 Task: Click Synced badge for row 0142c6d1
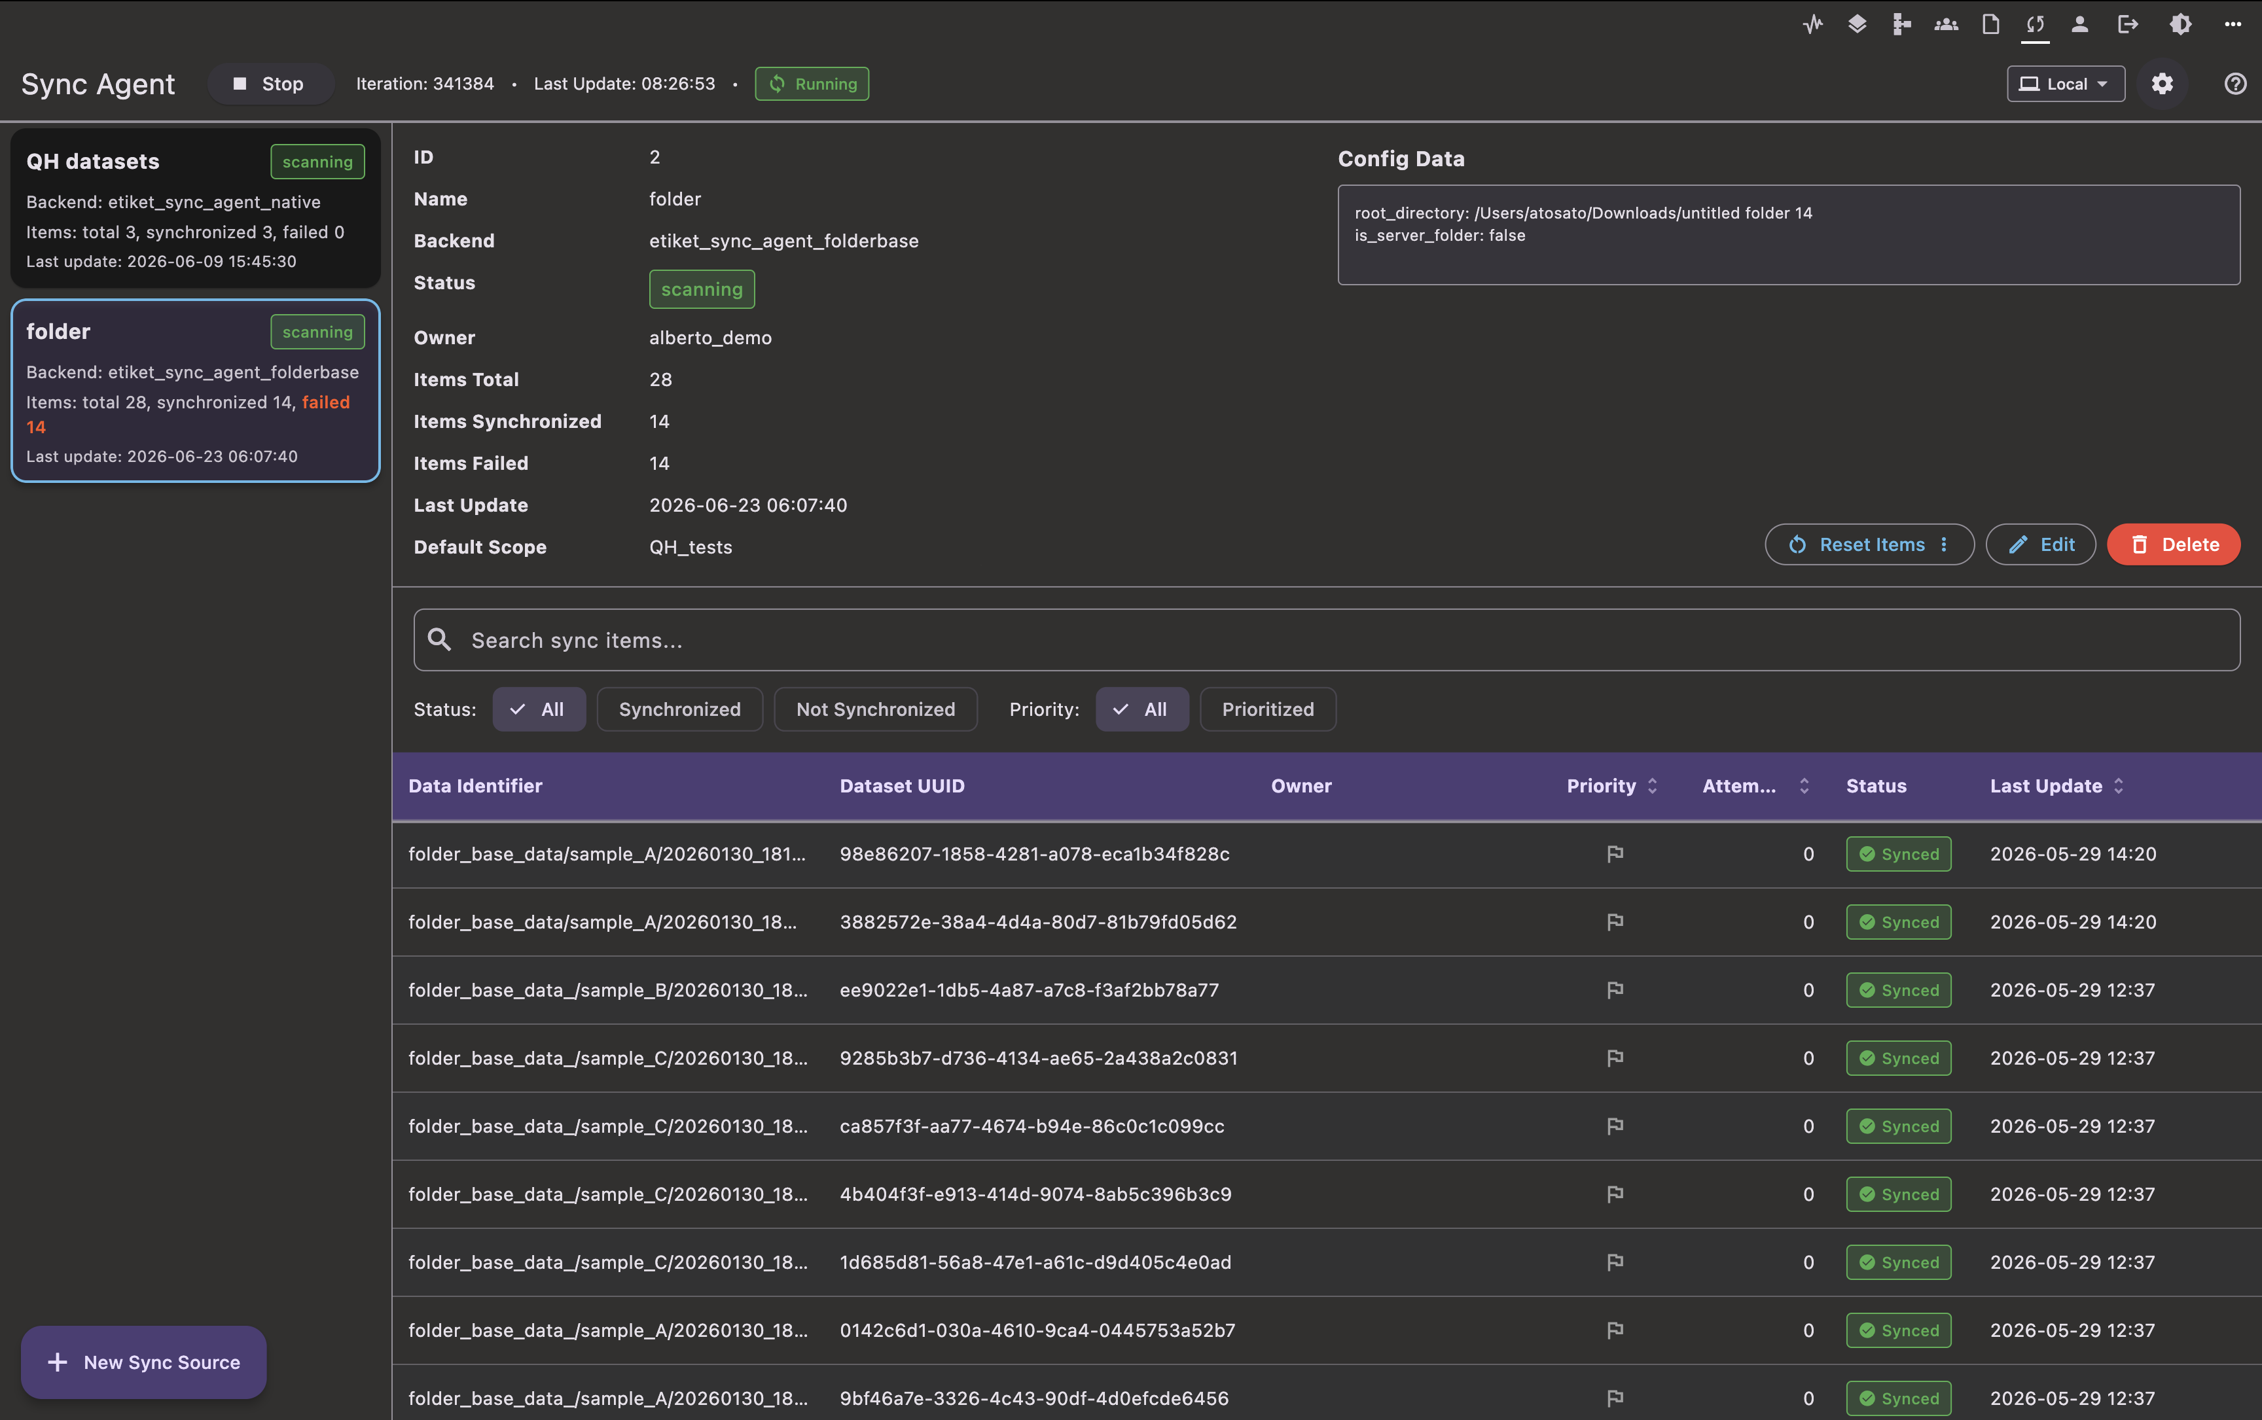(1899, 1331)
